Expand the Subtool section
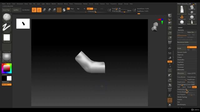Screen dimensions: 200x112 [x=180, y=28]
